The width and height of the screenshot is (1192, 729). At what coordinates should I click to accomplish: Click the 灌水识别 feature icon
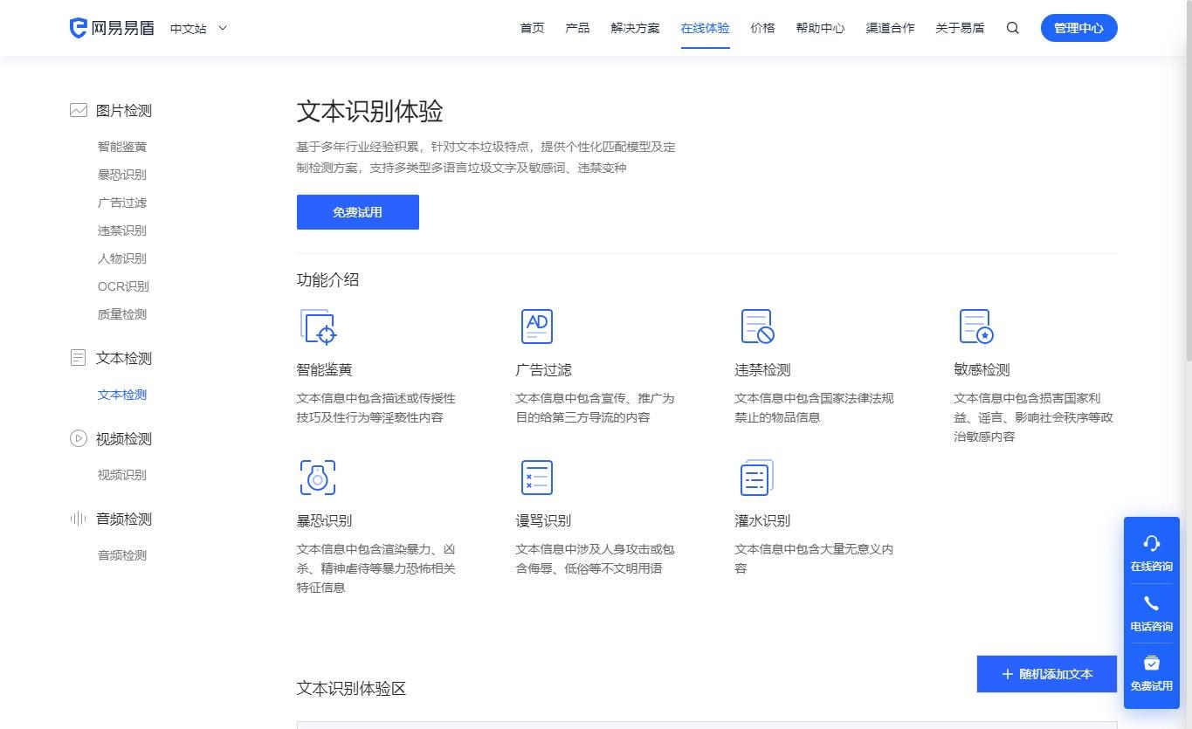(757, 478)
